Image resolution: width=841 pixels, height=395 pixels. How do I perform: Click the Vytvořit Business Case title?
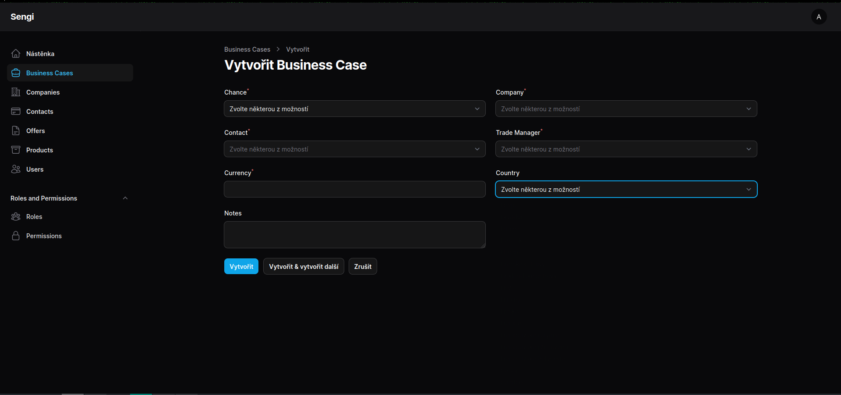coord(295,65)
